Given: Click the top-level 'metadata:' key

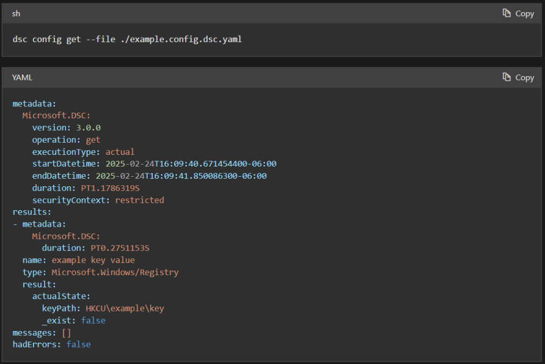Looking at the screenshot, I should pyautogui.click(x=35, y=104).
